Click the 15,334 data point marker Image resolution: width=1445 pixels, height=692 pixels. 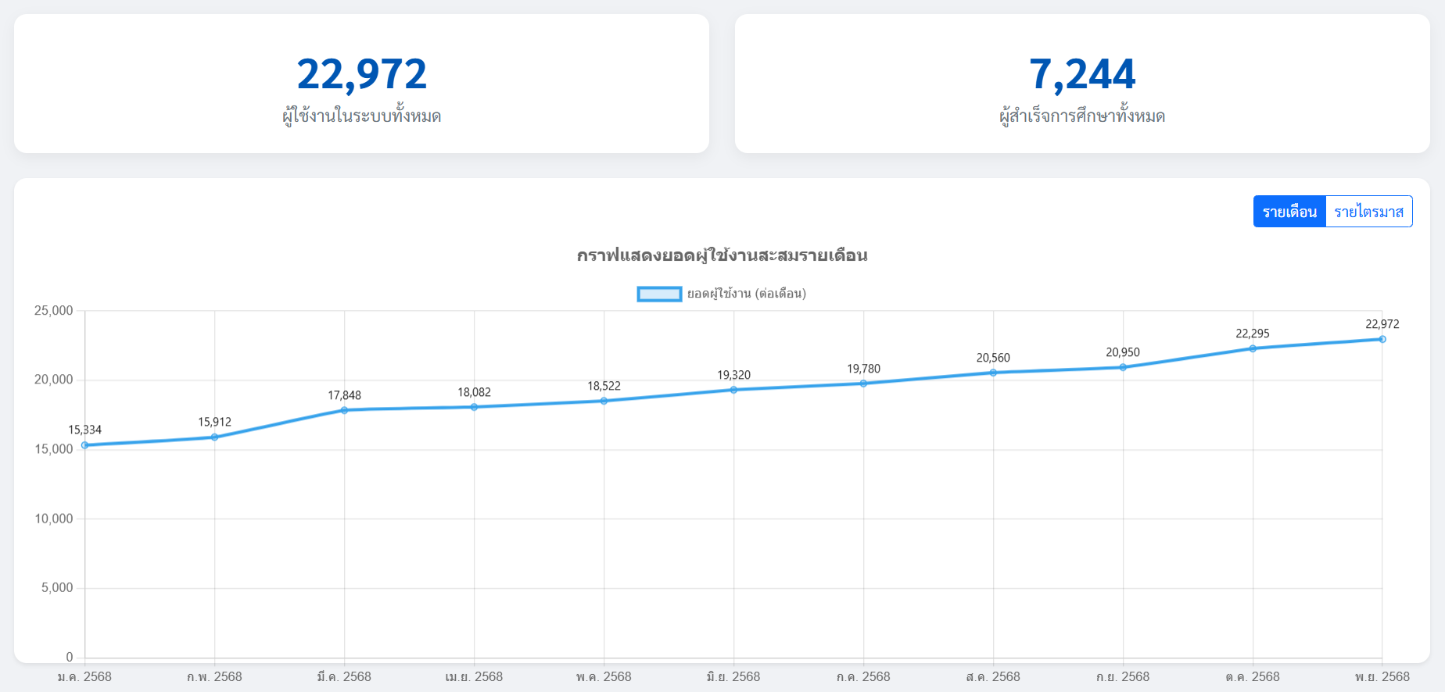click(x=85, y=445)
